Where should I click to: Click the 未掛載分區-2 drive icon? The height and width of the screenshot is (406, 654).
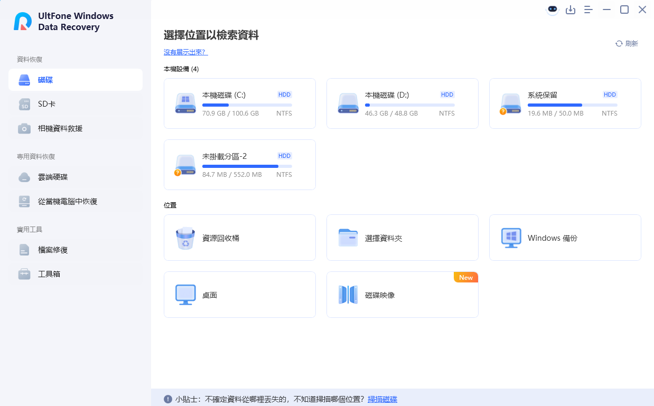(x=185, y=165)
